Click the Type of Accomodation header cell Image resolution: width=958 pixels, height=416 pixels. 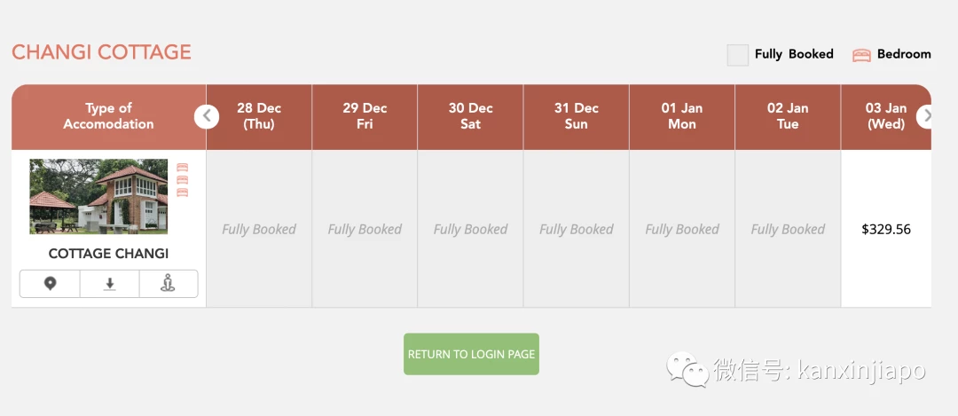(x=109, y=117)
